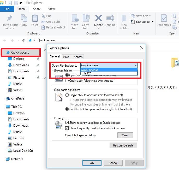This screenshot has height=170, width=179.
Task: Click the New folder icon
Action: click(124, 18)
